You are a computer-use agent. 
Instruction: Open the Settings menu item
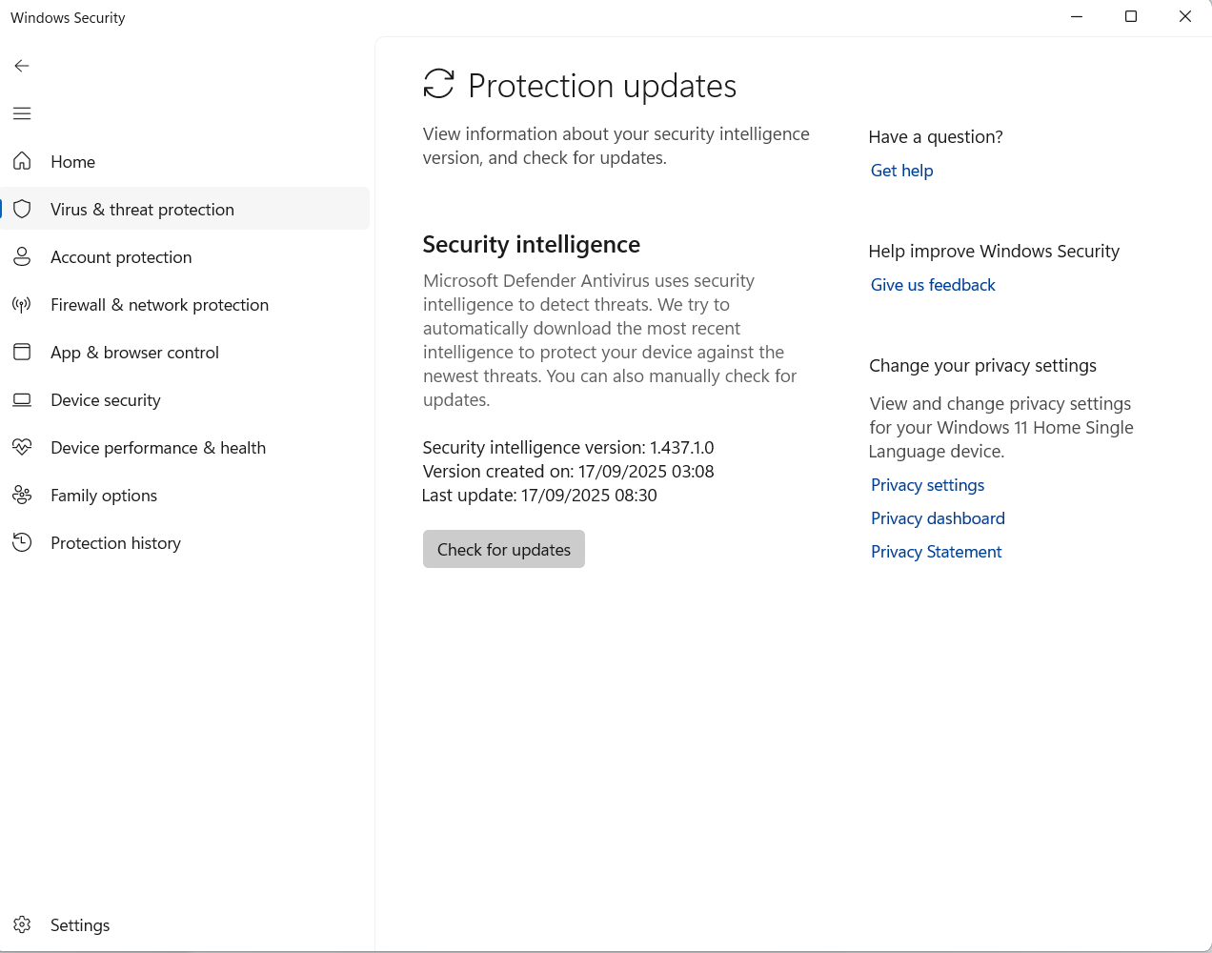(80, 925)
